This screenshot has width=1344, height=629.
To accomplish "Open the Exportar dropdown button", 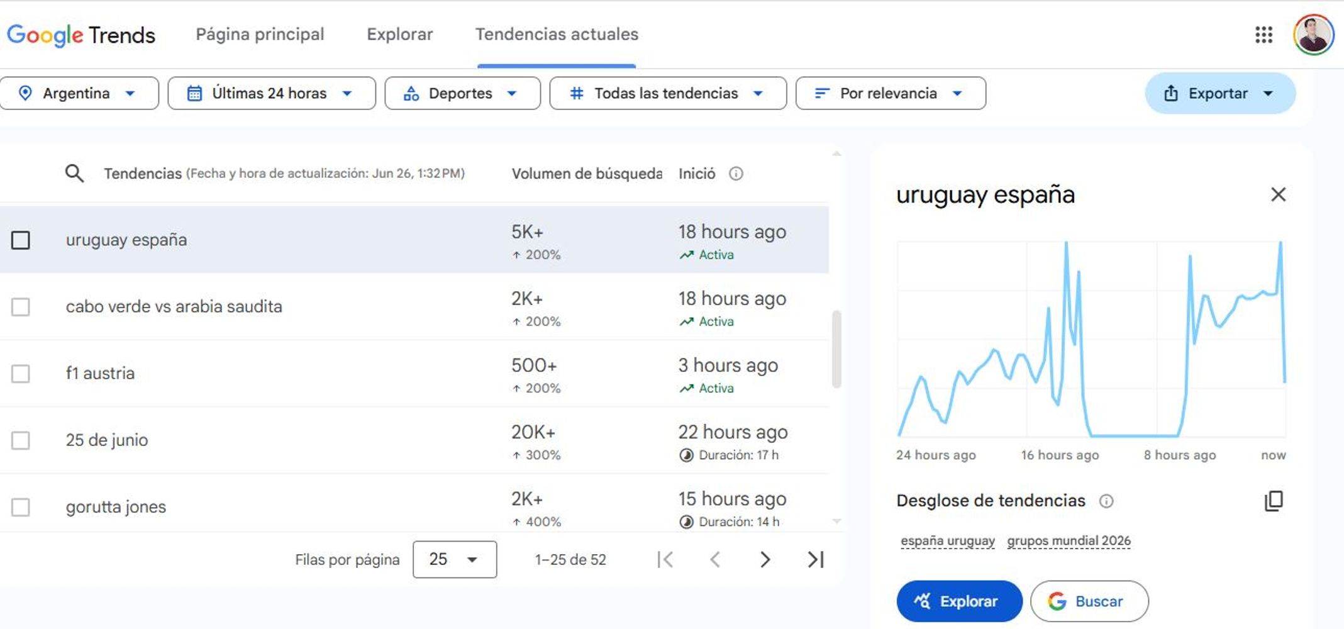I will pos(1220,93).
